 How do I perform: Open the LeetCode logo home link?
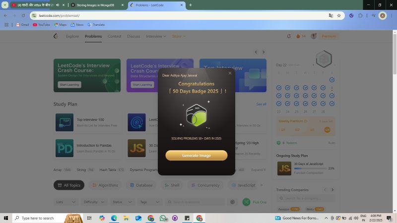[56, 36]
